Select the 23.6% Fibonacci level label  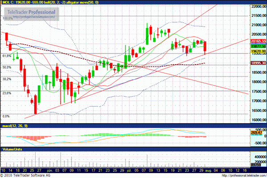click(x=7, y=93)
